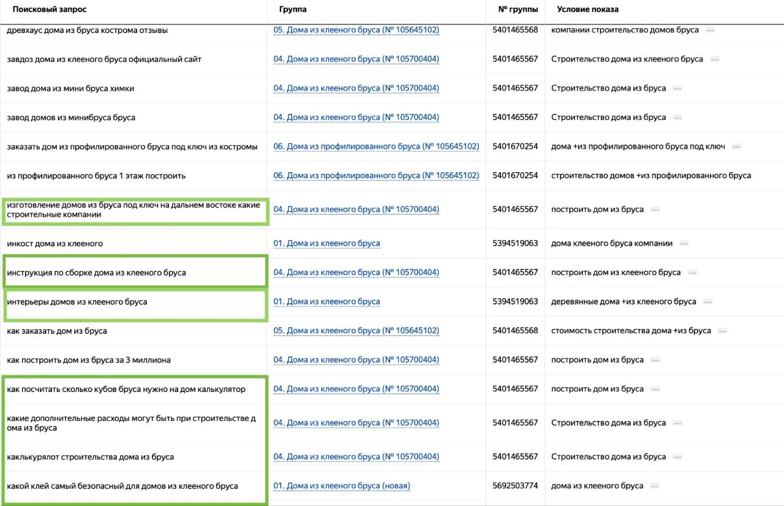The width and height of the screenshot is (784, 506).
Task: Click ellipsis in калькурялот строительства row
Action: [677, 456]
